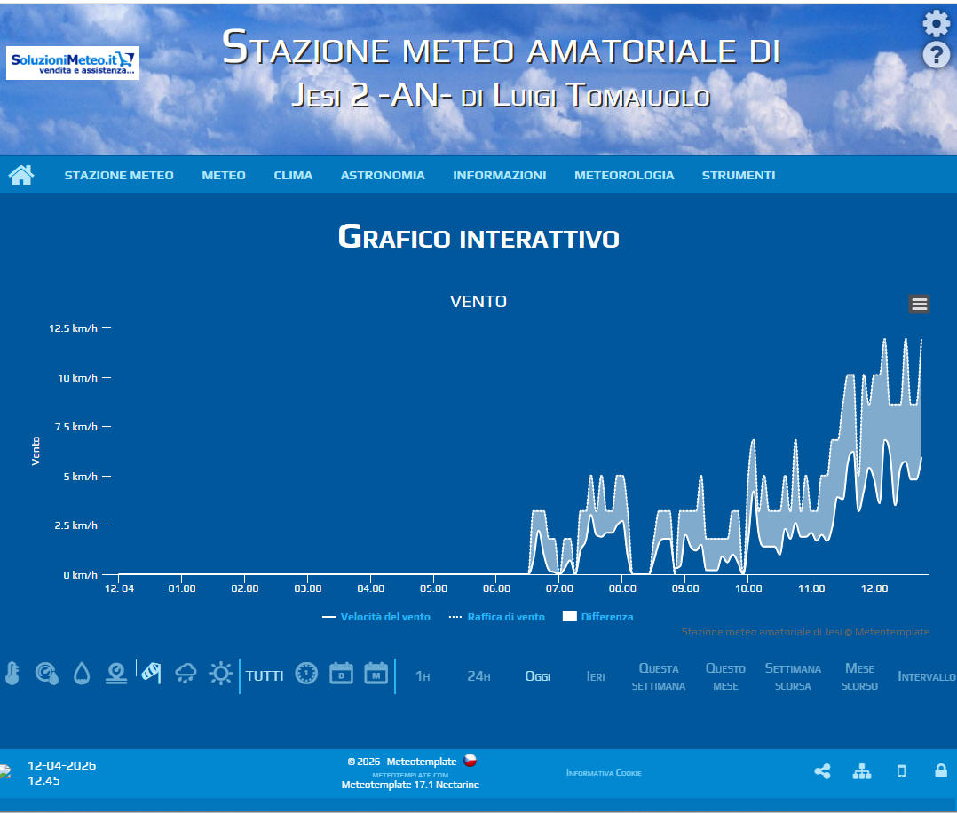Open the settings gear icon

click(x=936, y=24)
